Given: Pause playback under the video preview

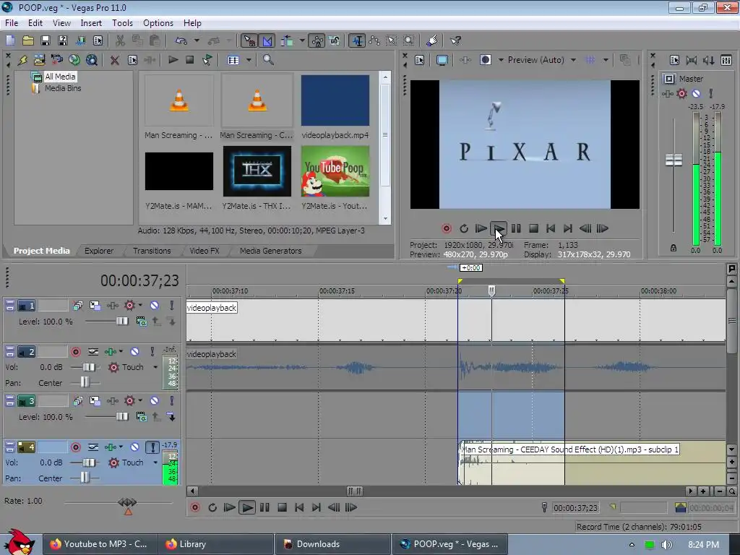Looking at the screenshot, I should pos(516,228).
